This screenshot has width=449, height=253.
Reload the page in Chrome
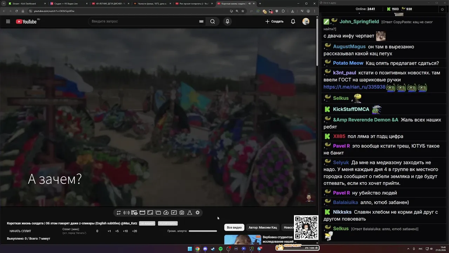16,11
